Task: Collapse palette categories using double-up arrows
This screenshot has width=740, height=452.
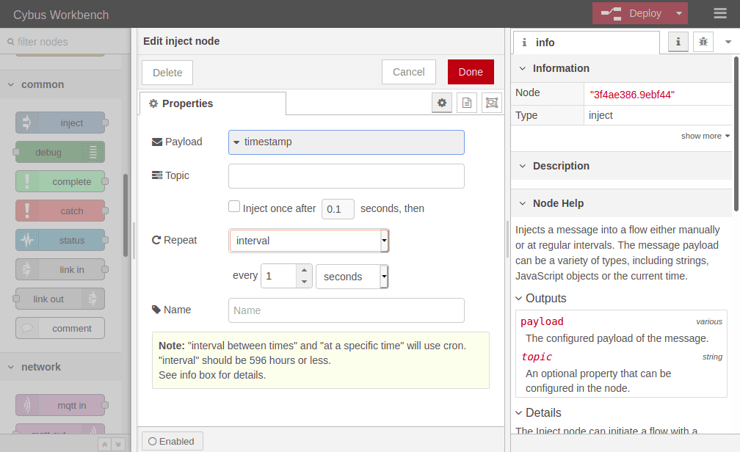Action: 105,444
